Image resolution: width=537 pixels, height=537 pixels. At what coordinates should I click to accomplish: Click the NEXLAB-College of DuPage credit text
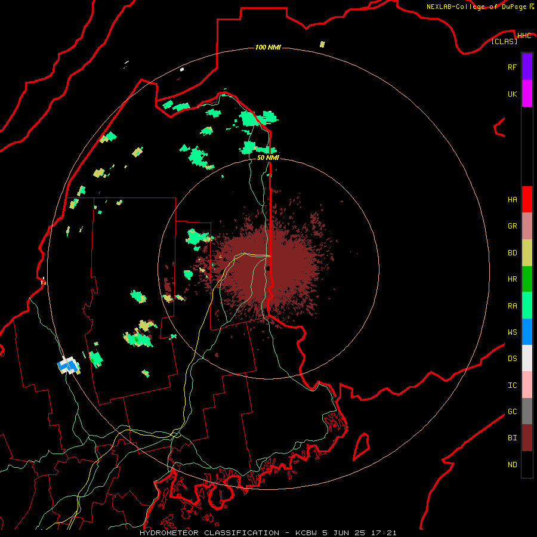[x=476, y=7]
